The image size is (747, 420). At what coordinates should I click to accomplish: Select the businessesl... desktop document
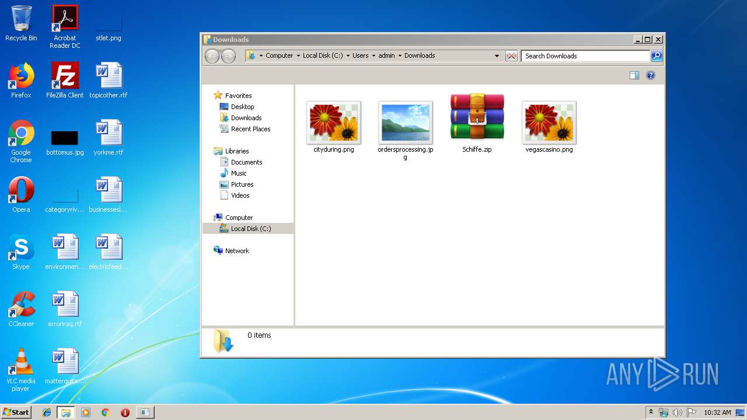tap(109, 195)
